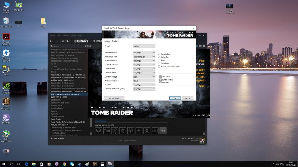Screen dimensions: 298x167
Task: Disable the Bloom checkbox
Action: (x=159, y=60)
